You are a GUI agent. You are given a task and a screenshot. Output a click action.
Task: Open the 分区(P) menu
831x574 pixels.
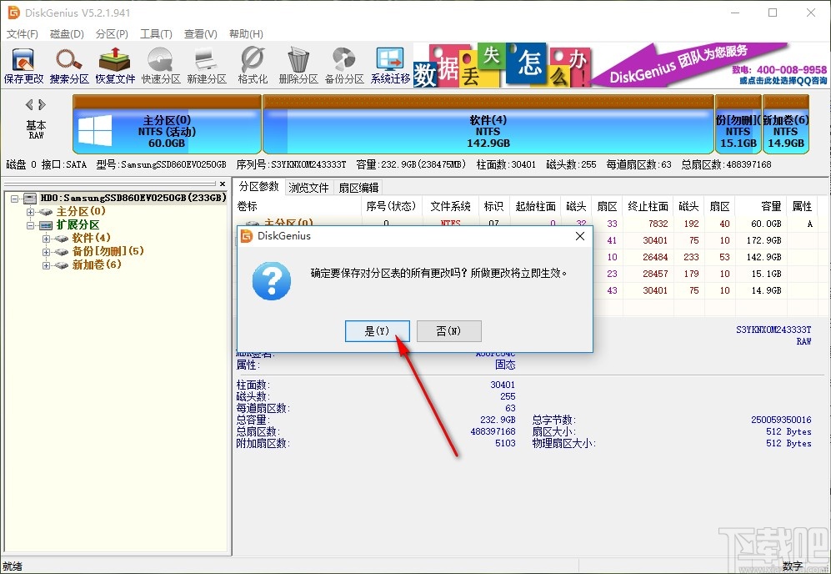pos(112,34)
